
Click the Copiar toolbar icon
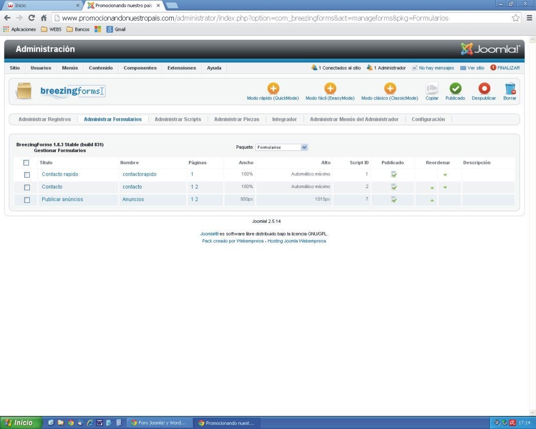tap(432, 89)
